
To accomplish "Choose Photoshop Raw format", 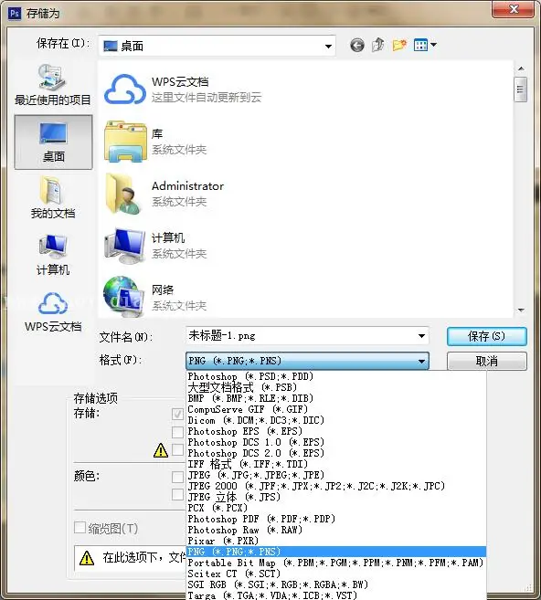I will [336, 530].
